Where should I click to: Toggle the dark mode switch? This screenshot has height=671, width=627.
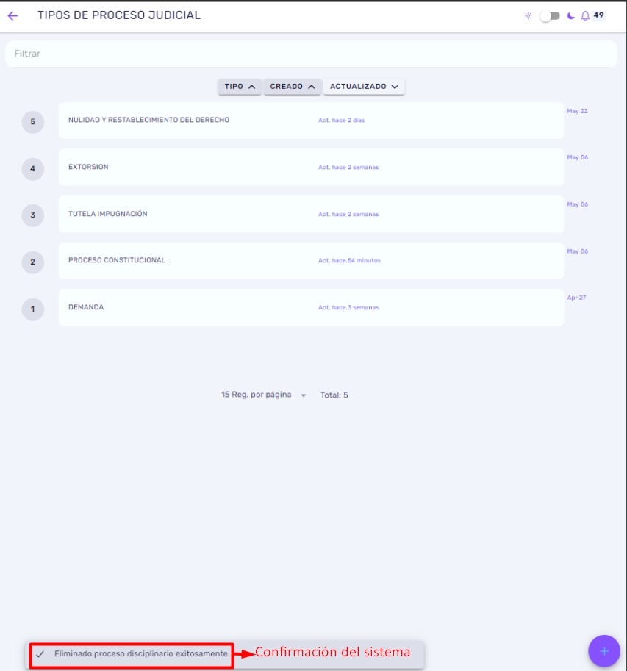[x=550, y=16]
